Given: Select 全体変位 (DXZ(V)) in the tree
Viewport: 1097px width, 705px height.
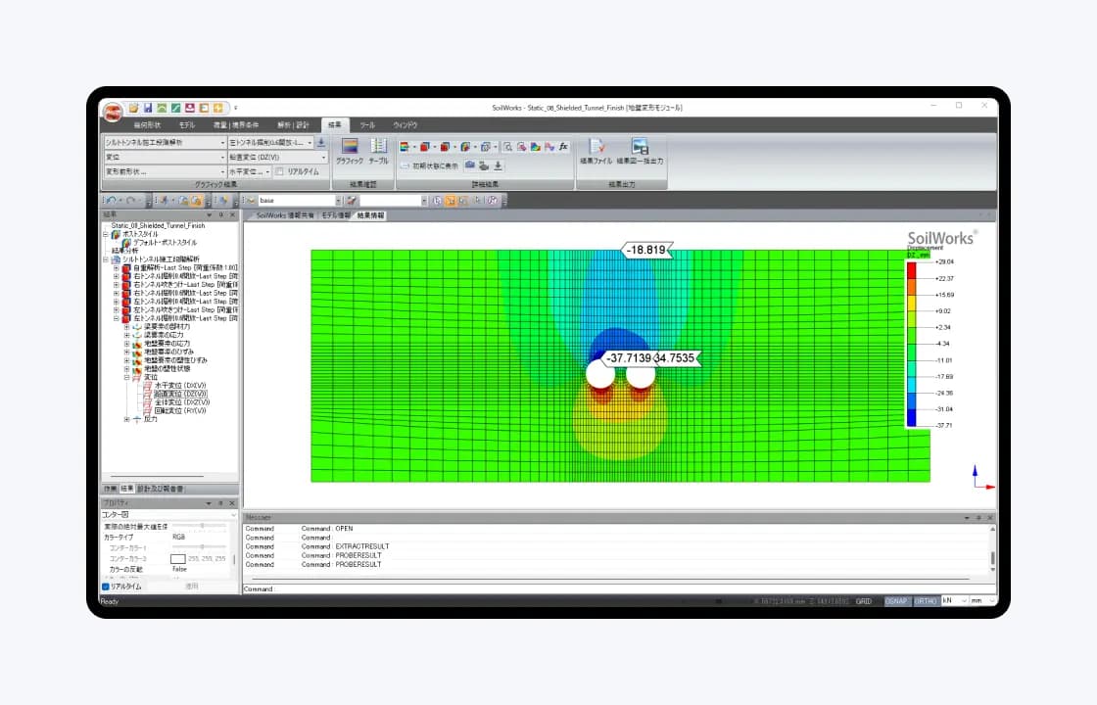Looking at the screenshot, I should pyautogui.click(x=182, y=402).
